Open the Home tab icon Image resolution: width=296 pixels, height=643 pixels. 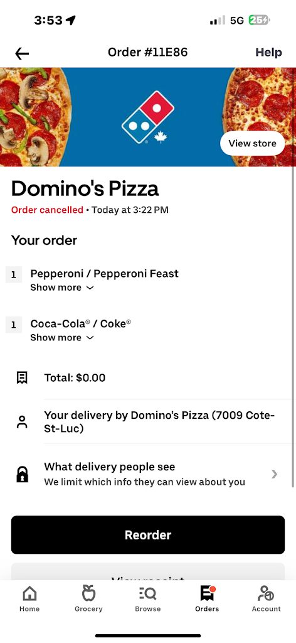(x=29, y=593)
